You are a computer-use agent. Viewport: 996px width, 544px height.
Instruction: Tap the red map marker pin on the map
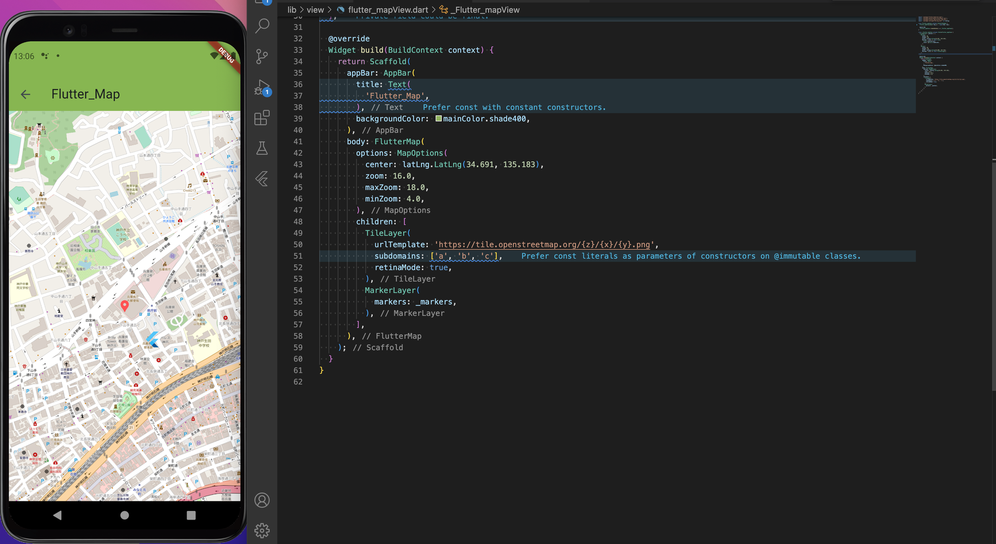click(125, 304)
